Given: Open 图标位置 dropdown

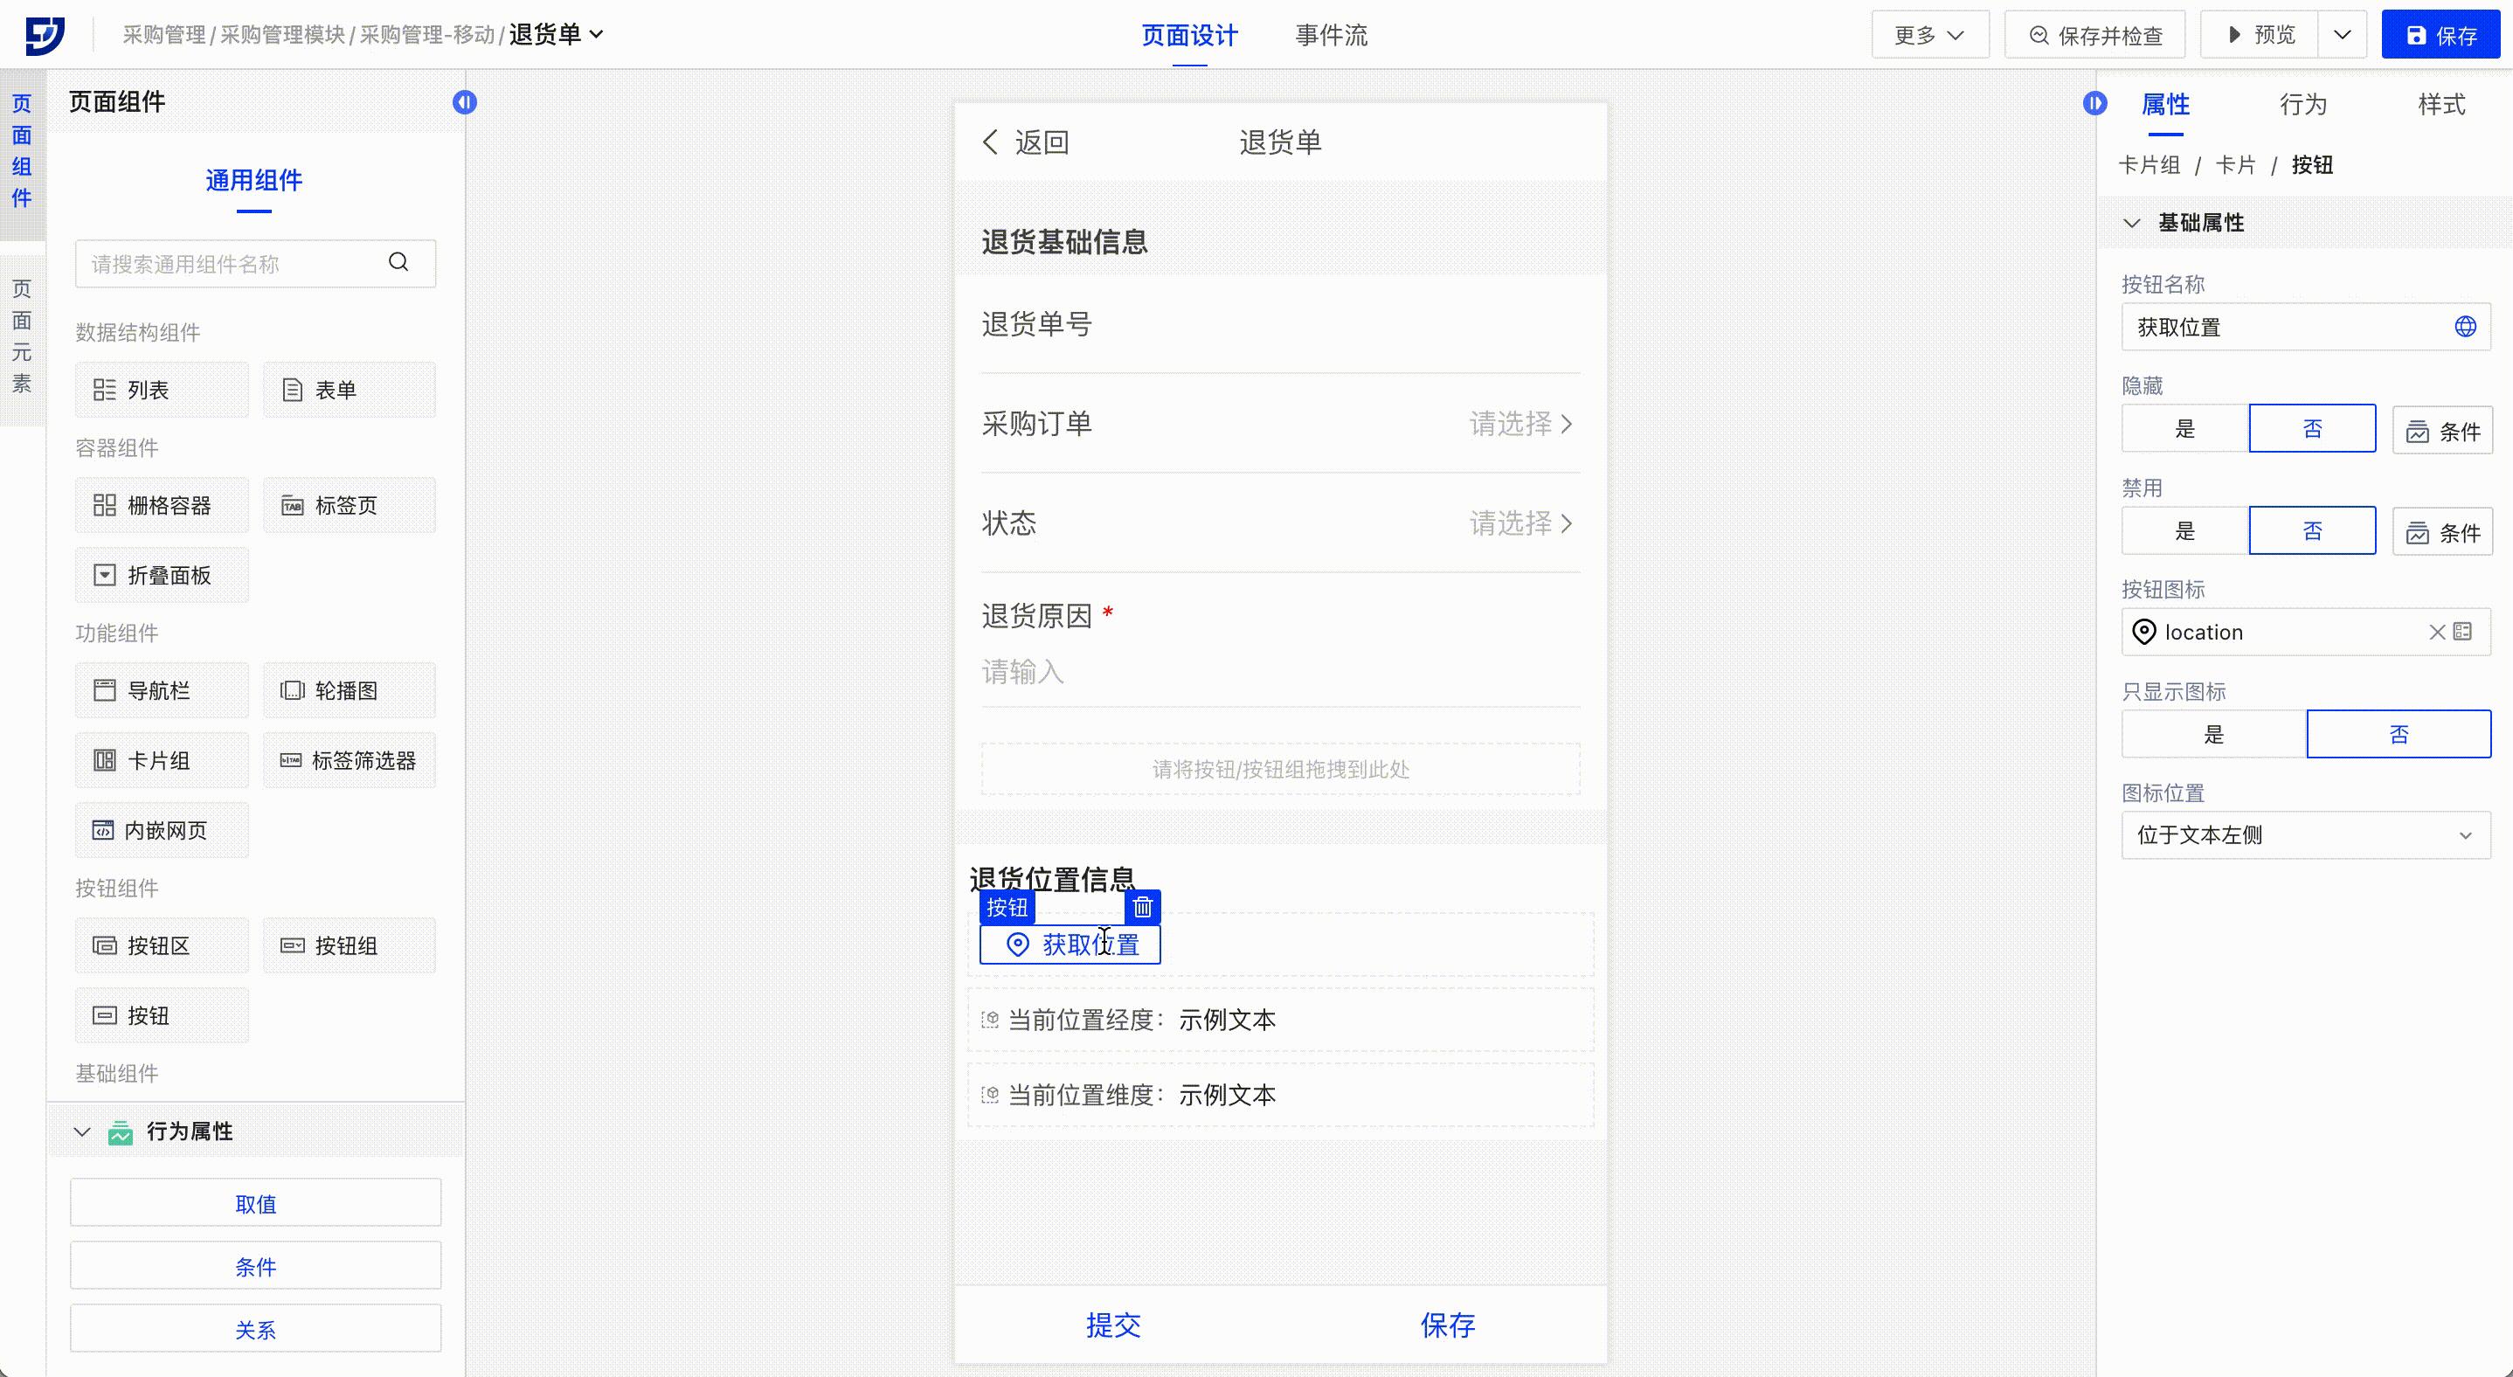Looking at the screenshot, I should click(x=2304, y=836).
